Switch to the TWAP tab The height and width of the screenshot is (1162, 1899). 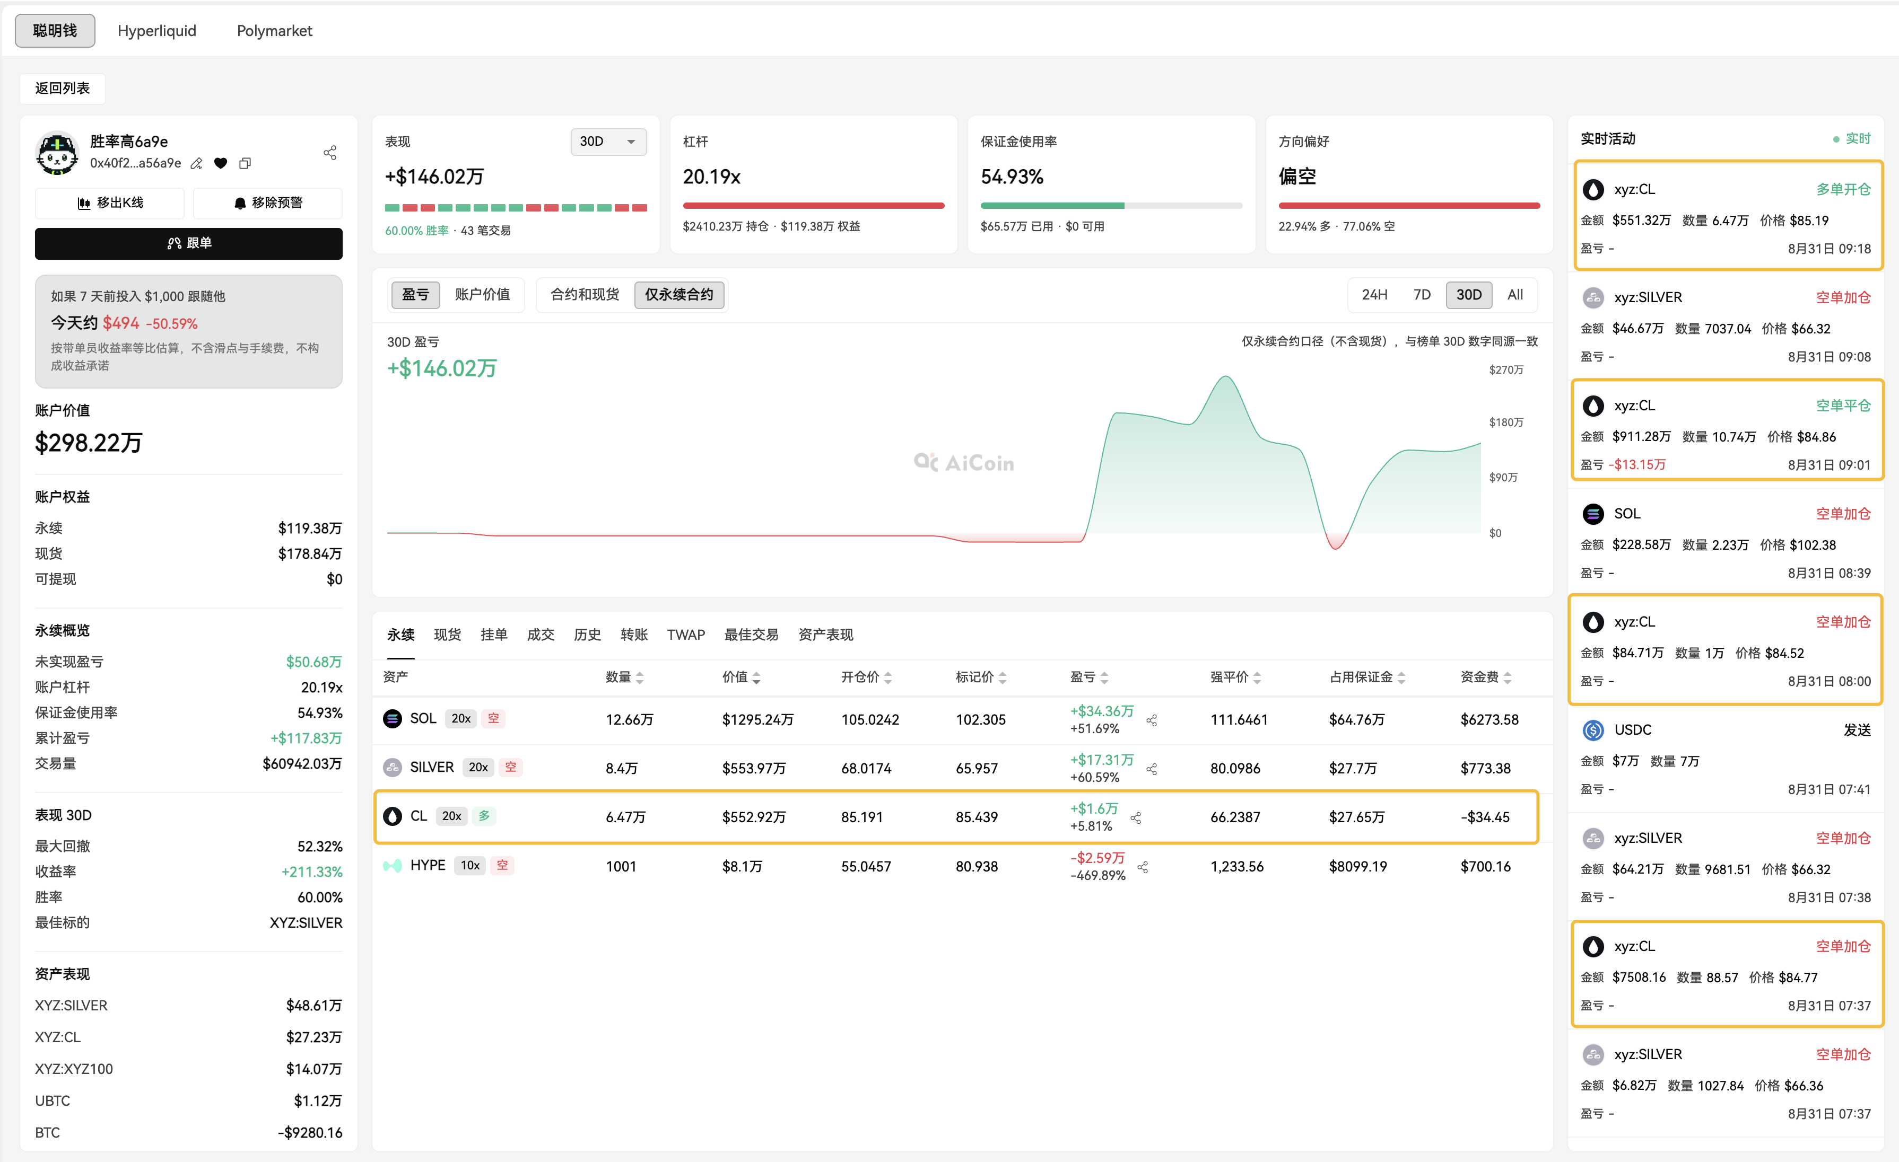(686, 635)
